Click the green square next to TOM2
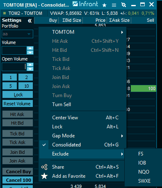This screenshot has height=188, width=162. point(5,13)
